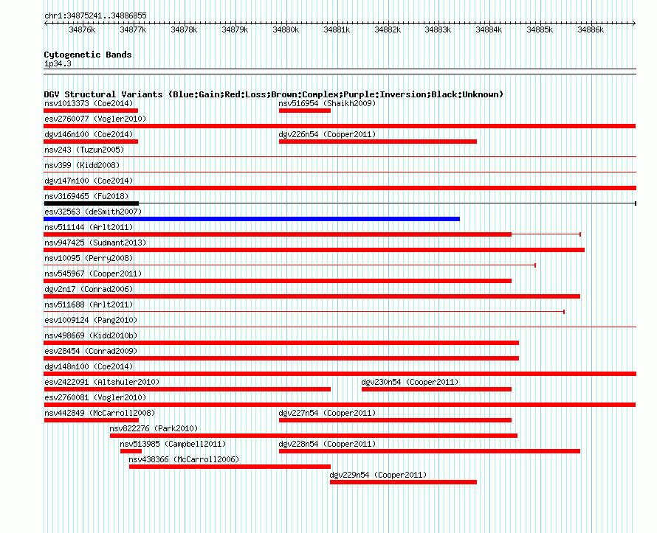Open the esv2760077 (Vogler2010) variant label
The image size is (657, 533).
click(95, 119)
